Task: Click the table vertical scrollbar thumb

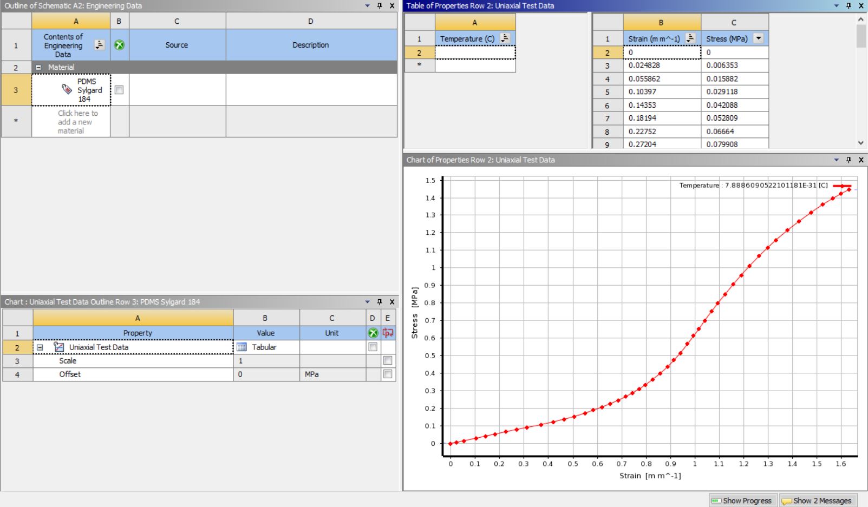Action: coord(861,36)
